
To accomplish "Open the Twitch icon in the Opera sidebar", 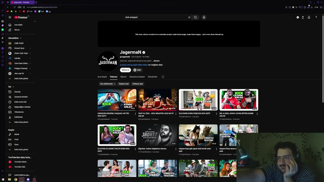I will [3, 25].
